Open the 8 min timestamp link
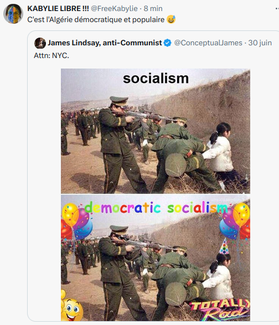Screen dimensions: 279x325 153,9
